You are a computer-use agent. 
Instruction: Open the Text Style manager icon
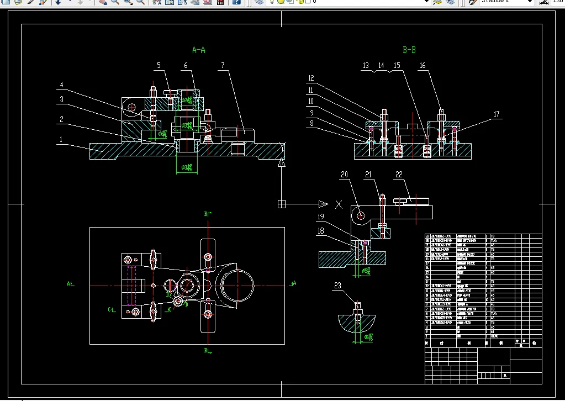(472, 2)
